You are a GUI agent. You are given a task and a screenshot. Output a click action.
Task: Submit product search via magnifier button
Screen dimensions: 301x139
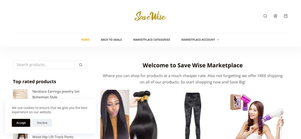coord(81,65)
